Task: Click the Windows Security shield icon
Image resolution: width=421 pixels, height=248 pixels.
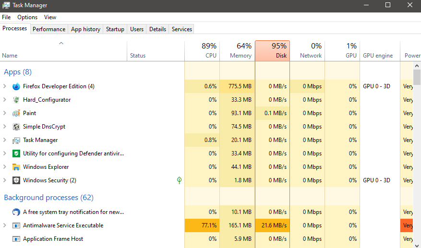Action: [16, 180]
